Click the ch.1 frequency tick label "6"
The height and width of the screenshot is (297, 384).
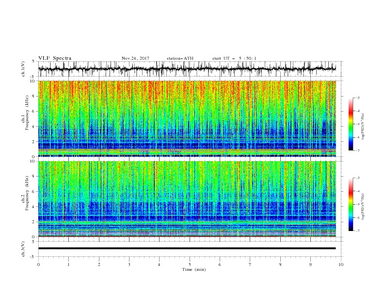[x=34, y=111]
